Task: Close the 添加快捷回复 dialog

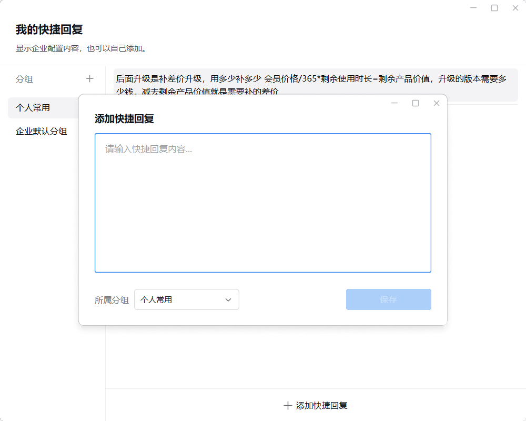Action: 436,103
